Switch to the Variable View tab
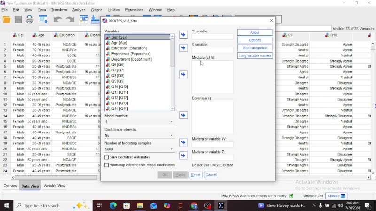The image size is (376, 211). pyautogui.click(x=55, y=186)
